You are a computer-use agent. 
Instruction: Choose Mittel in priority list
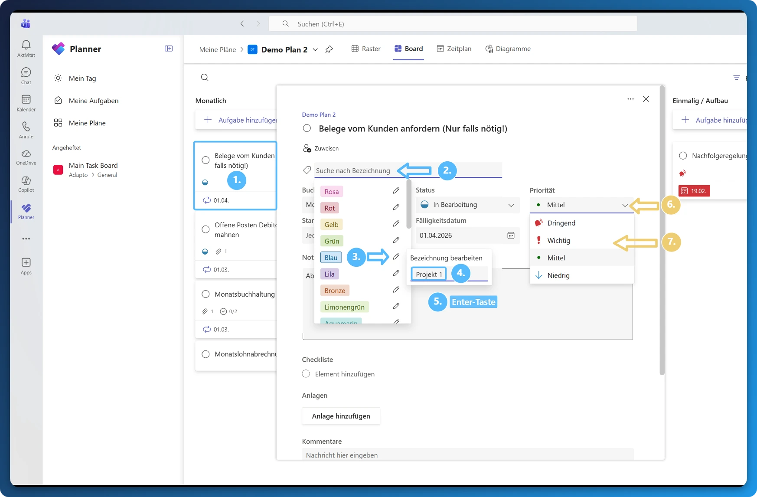tap(581, 258)
